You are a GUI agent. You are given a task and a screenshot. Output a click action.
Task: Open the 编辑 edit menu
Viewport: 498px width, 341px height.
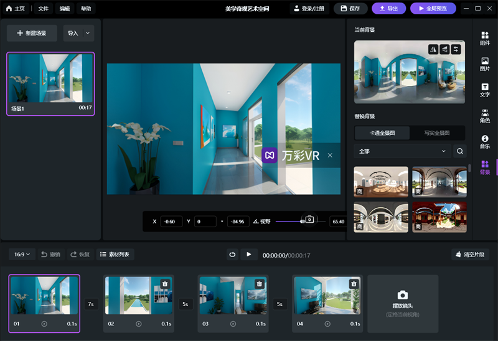(x=65, y=9)
